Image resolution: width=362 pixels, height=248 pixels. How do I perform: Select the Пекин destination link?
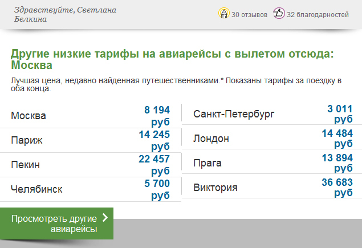(26, 165)
